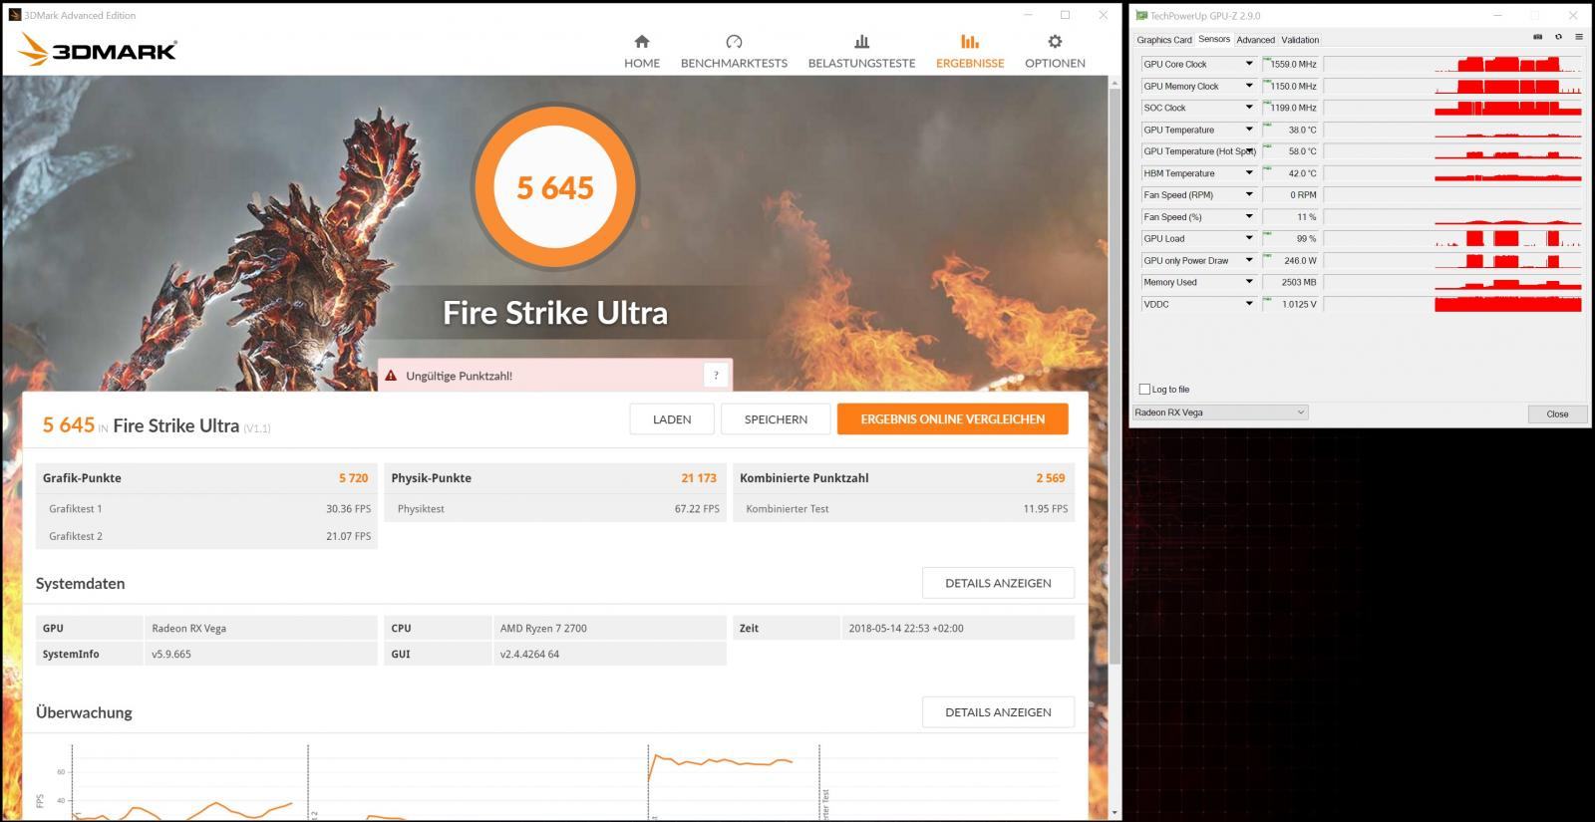Click scrollbar up arrow in 3DMark
The height and width of the screenshot is (822, 1595).
1115,84
